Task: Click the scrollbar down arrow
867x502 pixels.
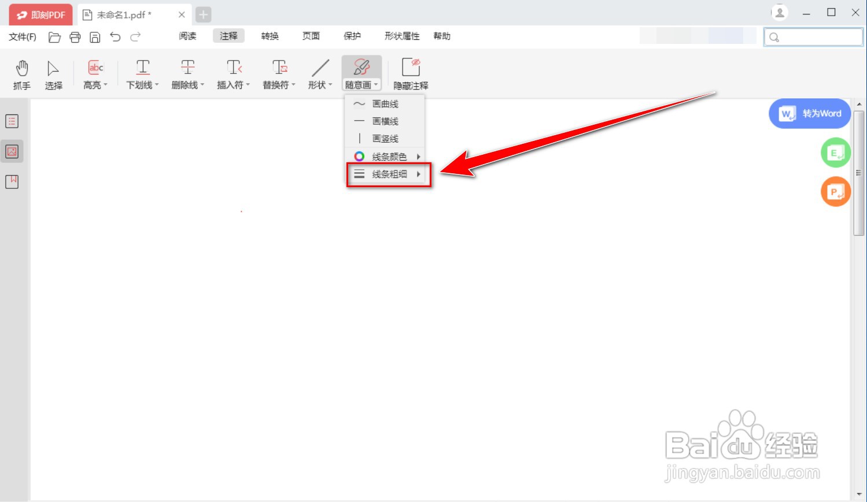Action: (x=859, y=494)
